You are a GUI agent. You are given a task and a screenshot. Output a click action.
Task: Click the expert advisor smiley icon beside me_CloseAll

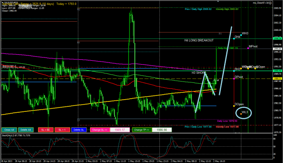270,3
